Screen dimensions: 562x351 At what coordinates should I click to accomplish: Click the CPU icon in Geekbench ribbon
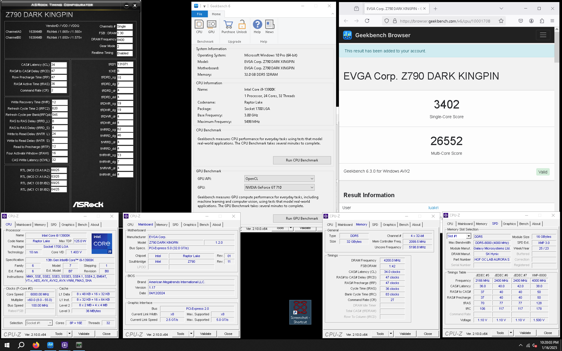(x=199, y=27)
